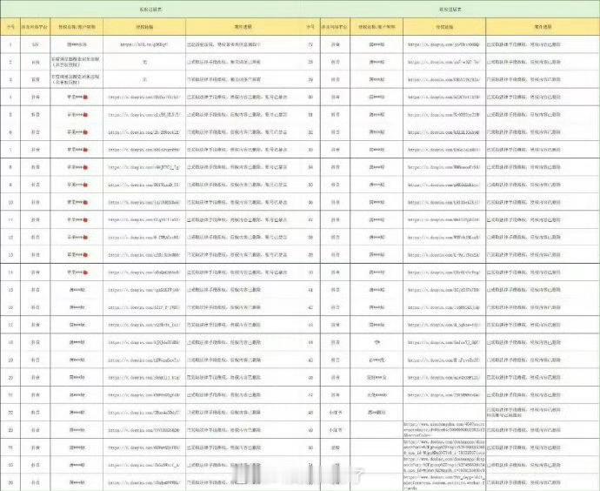Open the v.douyin.com link in row 30
The height and width of the screenshot is (491, 600).
(x=443, y=98)
